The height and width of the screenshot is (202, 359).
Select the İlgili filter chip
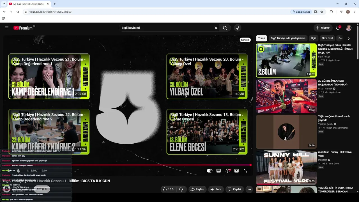314,38
